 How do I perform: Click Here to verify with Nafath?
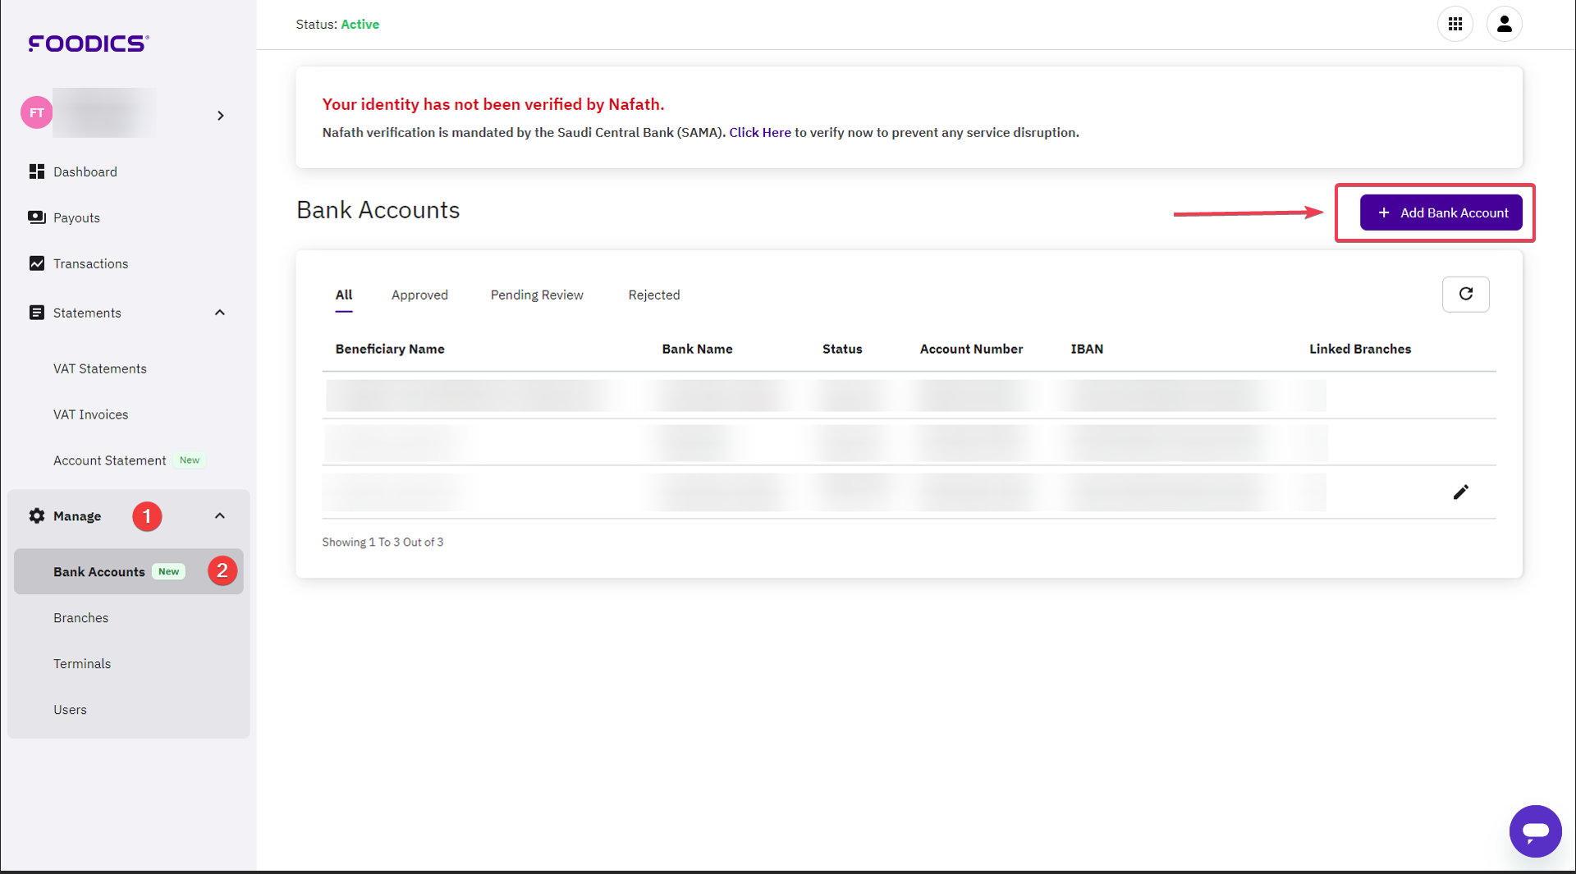(x=759, y=132)
